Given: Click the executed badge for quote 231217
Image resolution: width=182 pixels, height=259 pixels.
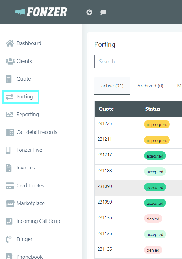Looking at the screenshot, I should coord(155,156).
